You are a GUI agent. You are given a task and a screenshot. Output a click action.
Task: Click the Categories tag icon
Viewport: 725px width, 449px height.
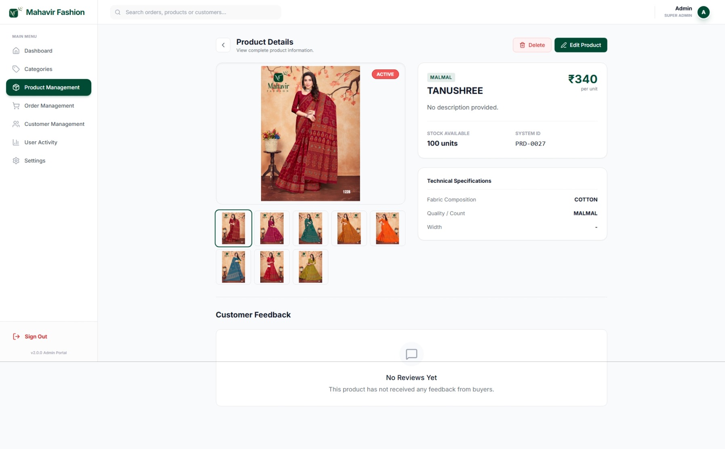click(x=16, y=69)
